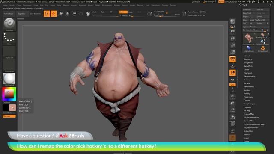Click the Gizmo 3D circle icon

[x=81, y=14]
